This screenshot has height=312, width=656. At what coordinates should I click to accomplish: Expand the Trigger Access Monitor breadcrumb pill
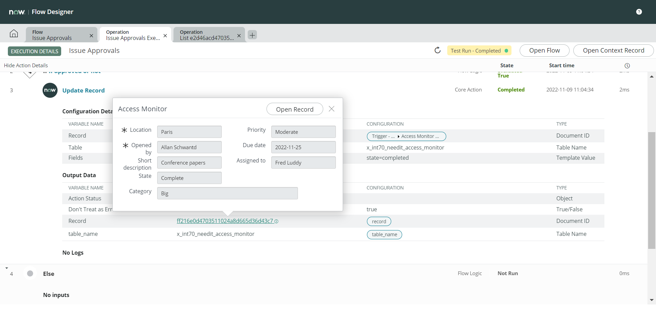pos(406,136)
